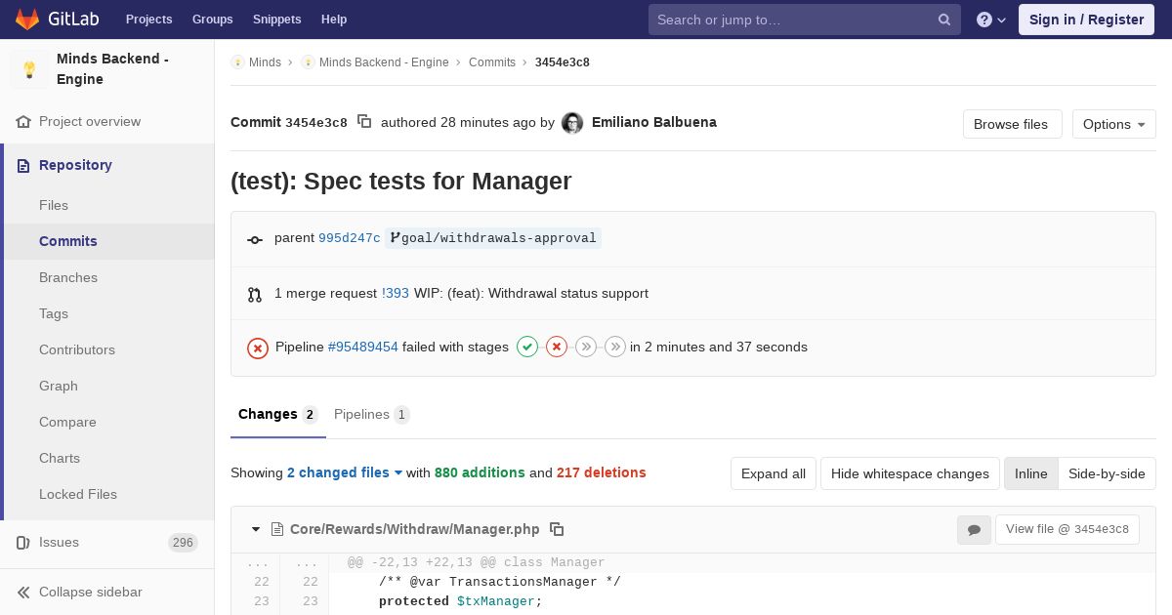1172x615 pixels.
Task: Copy the Manager.php file path icon
Action: tap(557, 529)
